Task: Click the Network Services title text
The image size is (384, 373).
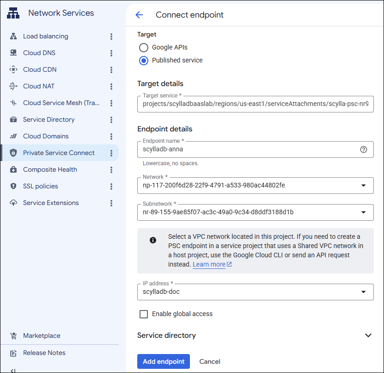Action: click(61, 13)
